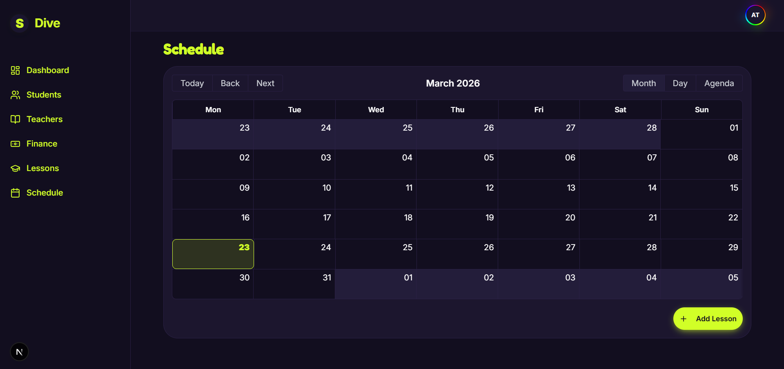The image size is (784, 369).
Task: Click the calendar cell for March 15
Action: click(702, 194)
